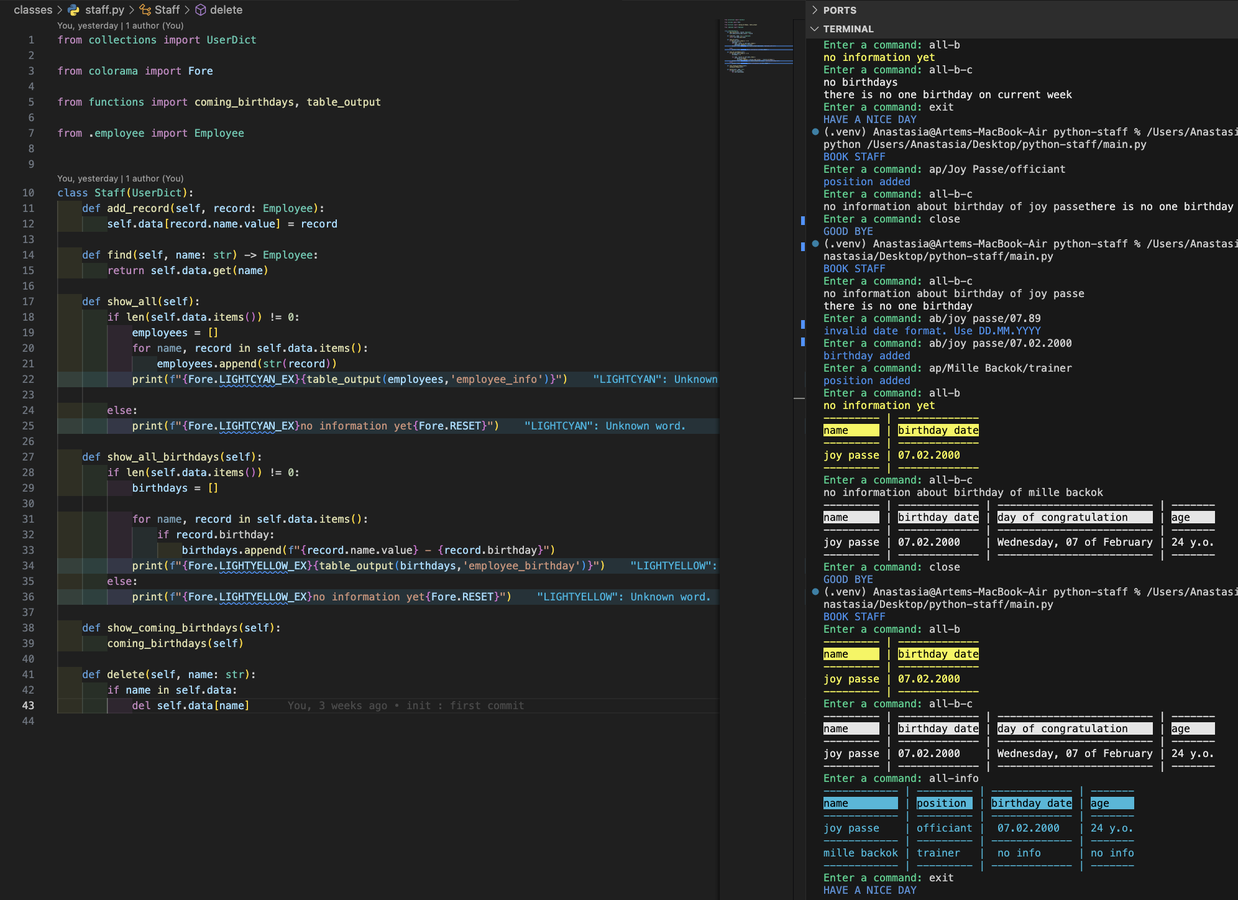This screenshot has width=1238, height=900.
Task: Open the delete breadcrumb symbol dropdown
Action: click(x=226, y=10)
